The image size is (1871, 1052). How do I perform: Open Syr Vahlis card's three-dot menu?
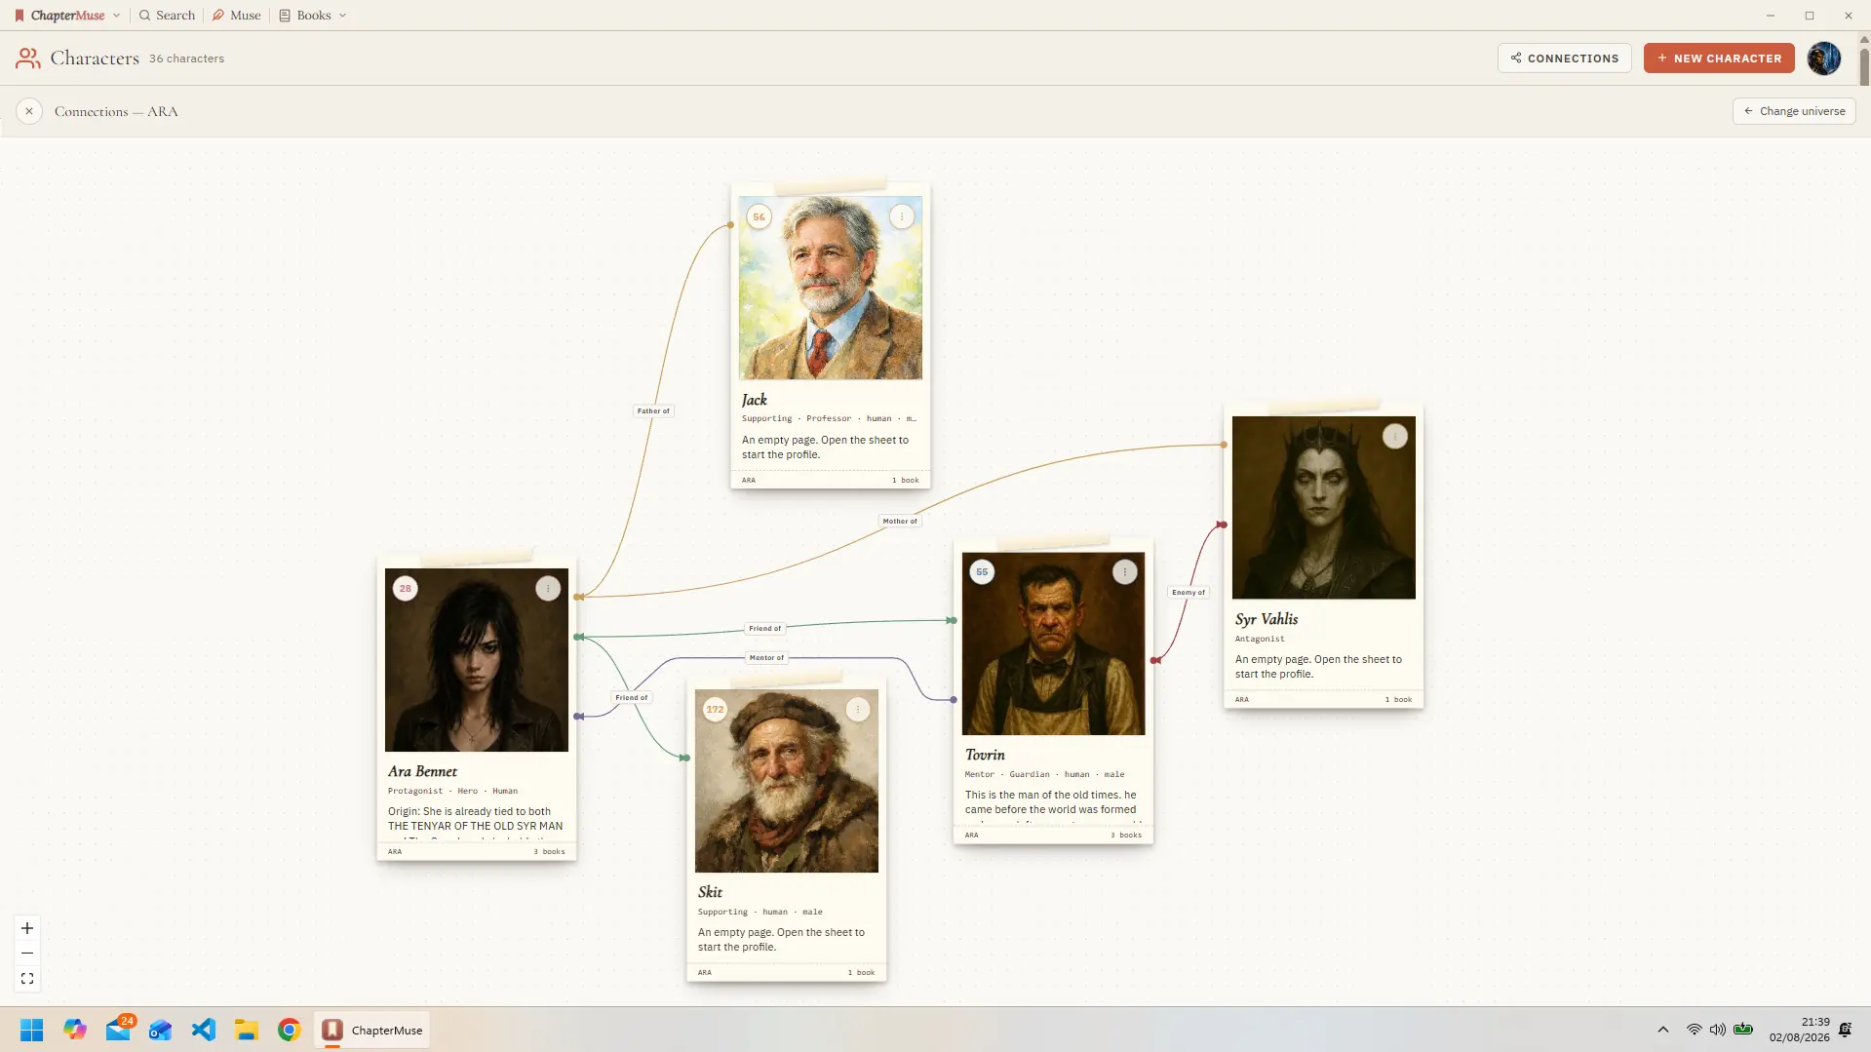click(1395, 437)
